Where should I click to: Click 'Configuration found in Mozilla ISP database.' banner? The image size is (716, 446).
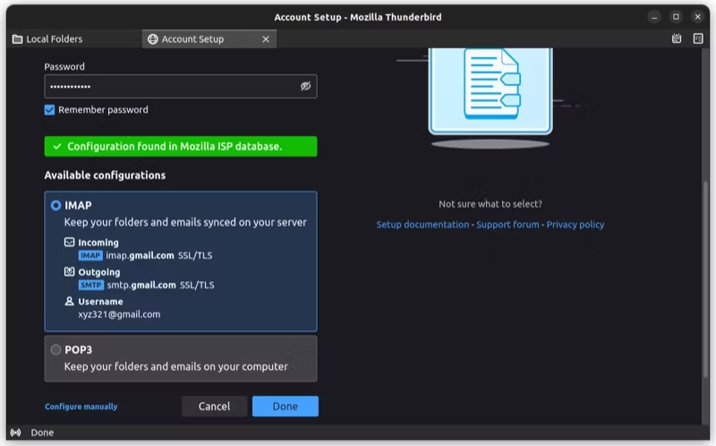181,146
